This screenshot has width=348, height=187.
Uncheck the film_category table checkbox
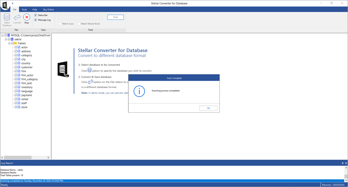pyautogui.click(x=16, y=79)
